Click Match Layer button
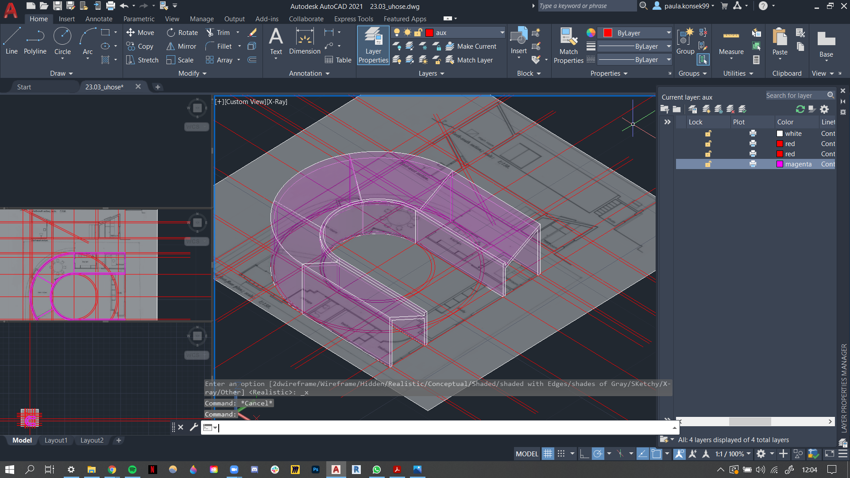The width and height of the screenshot is (850, 478). 469,60
